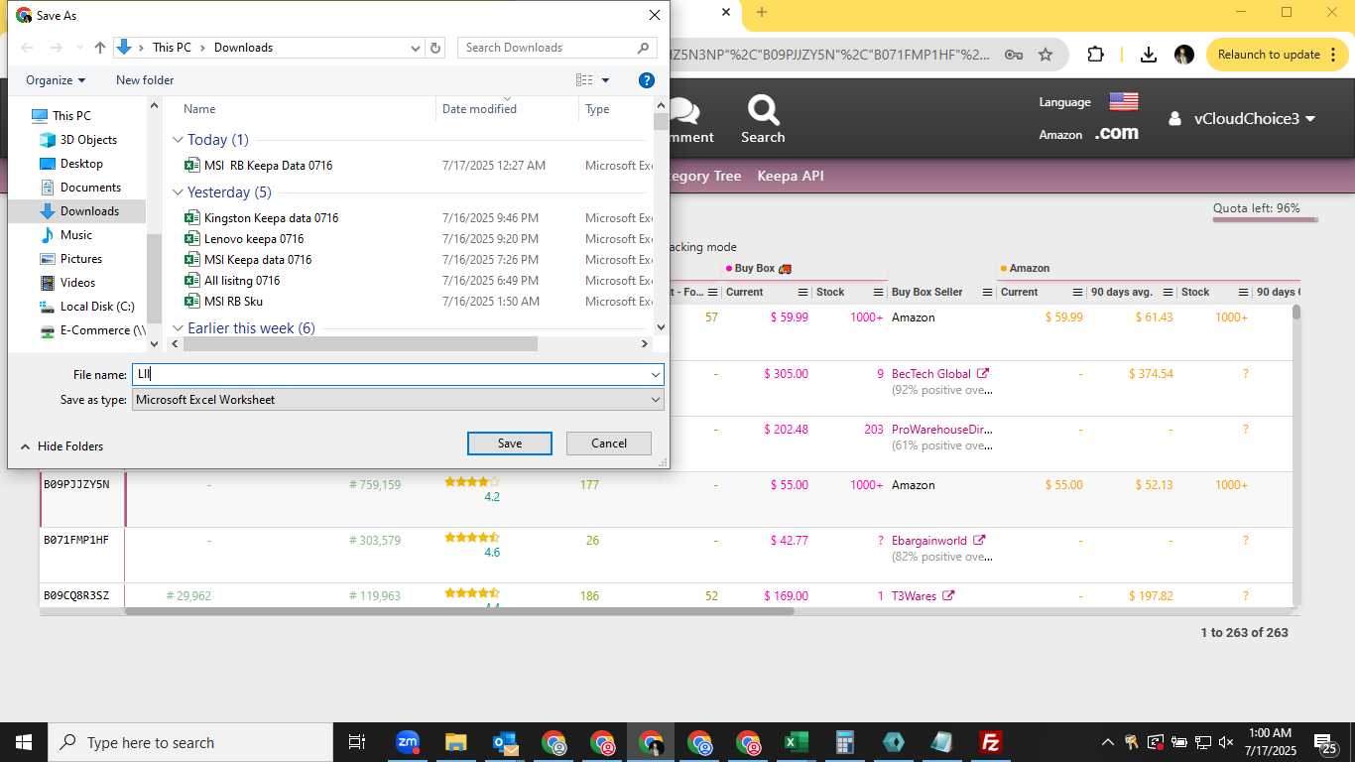Select Downloads in the folder tree
The height and width of the screenshot is (762, 1355).
[x=89, y=211]
